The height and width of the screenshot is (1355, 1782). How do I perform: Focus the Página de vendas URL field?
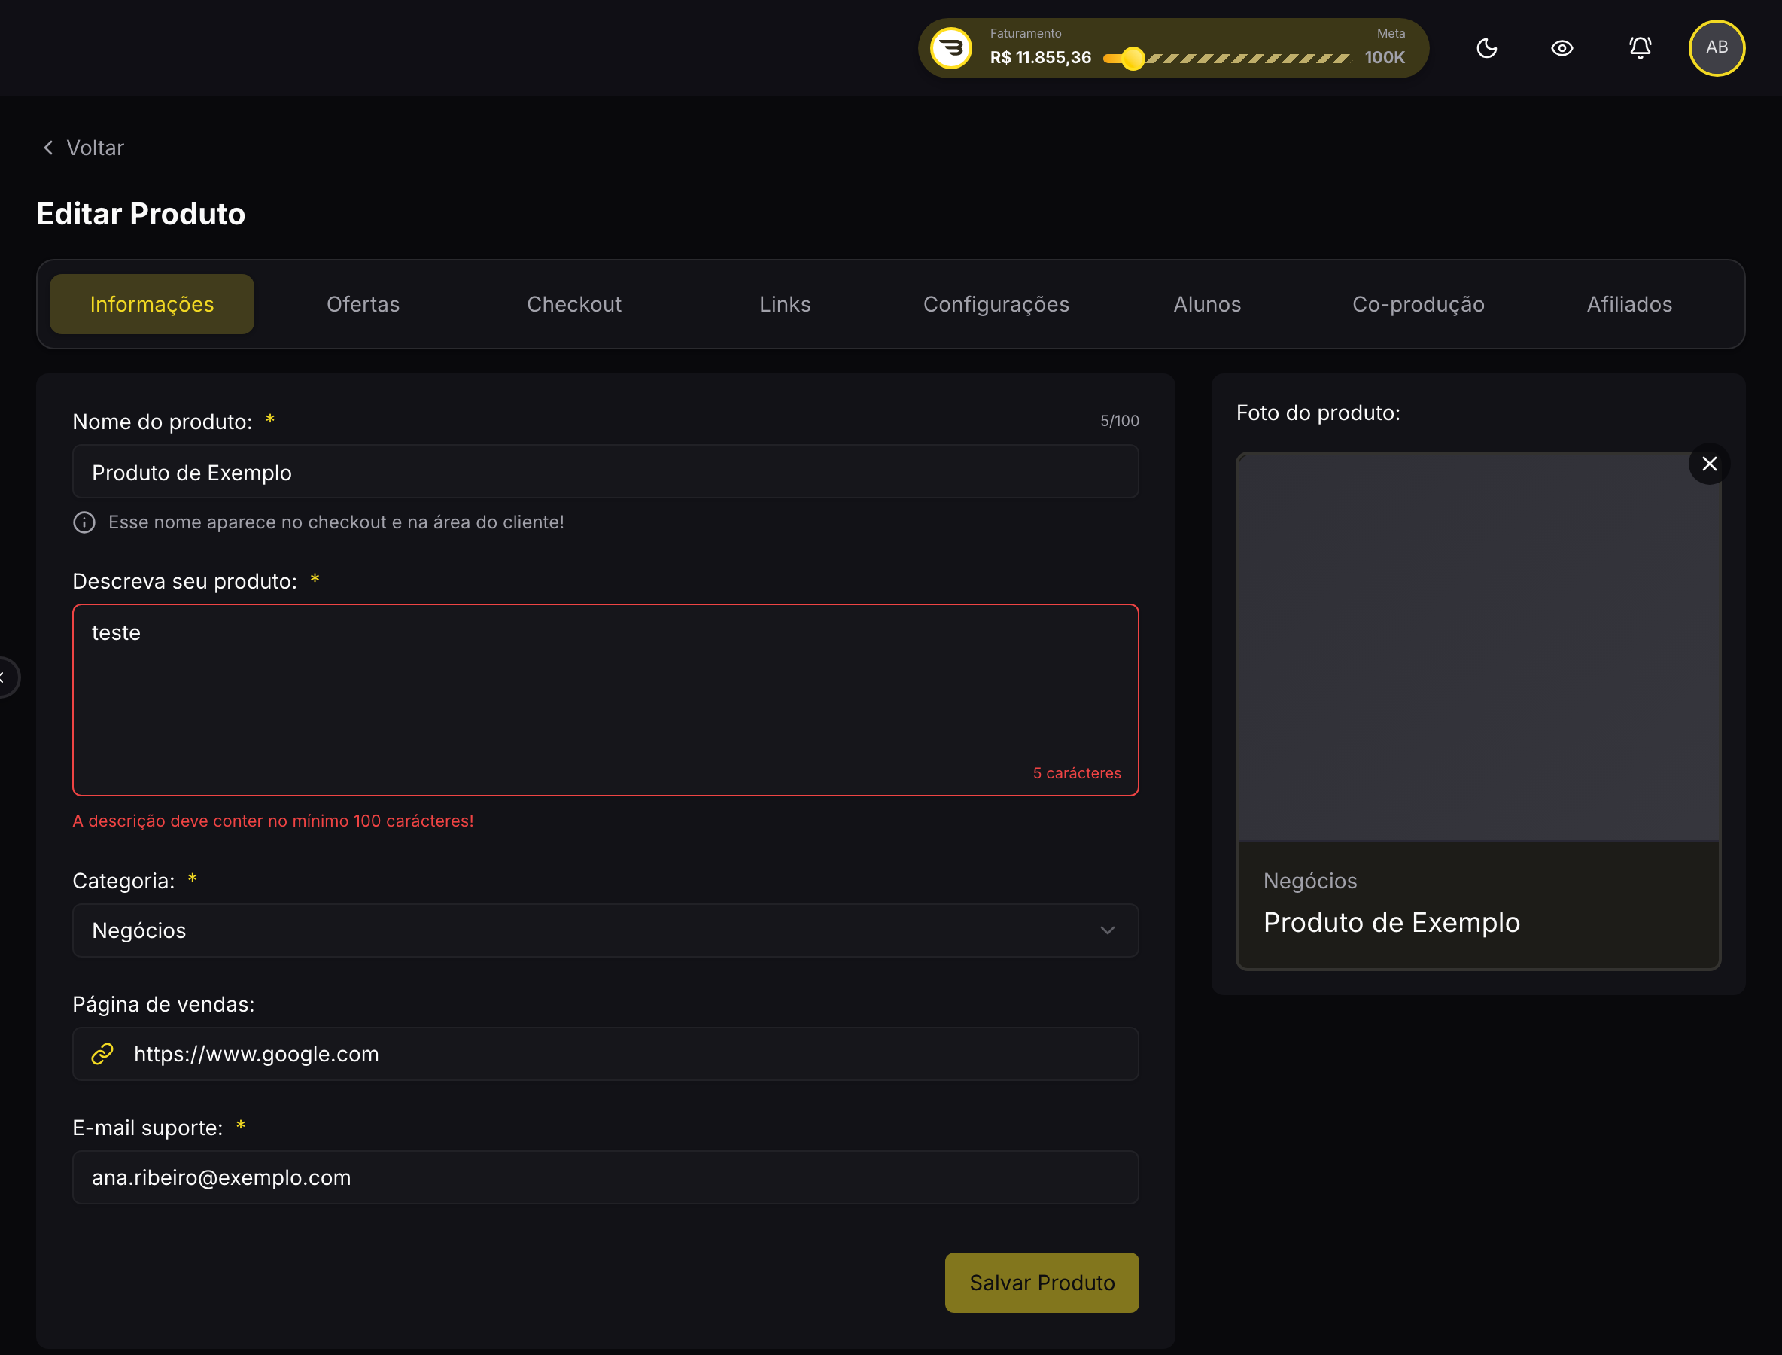coord(606,1054)
